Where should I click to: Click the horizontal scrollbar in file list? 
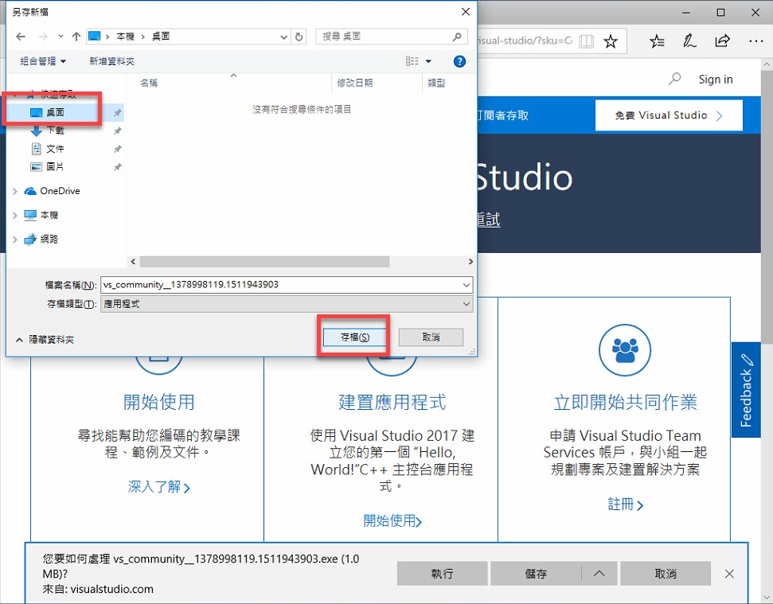pos(264,262)
